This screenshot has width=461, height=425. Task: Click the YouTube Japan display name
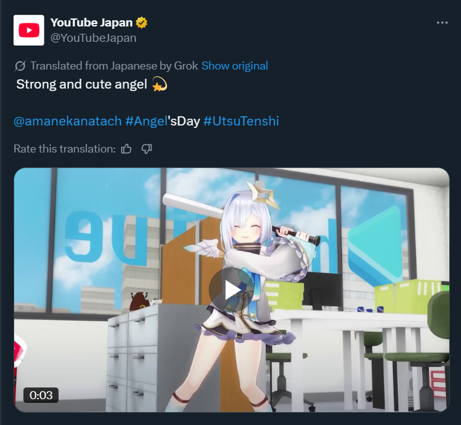91,23
